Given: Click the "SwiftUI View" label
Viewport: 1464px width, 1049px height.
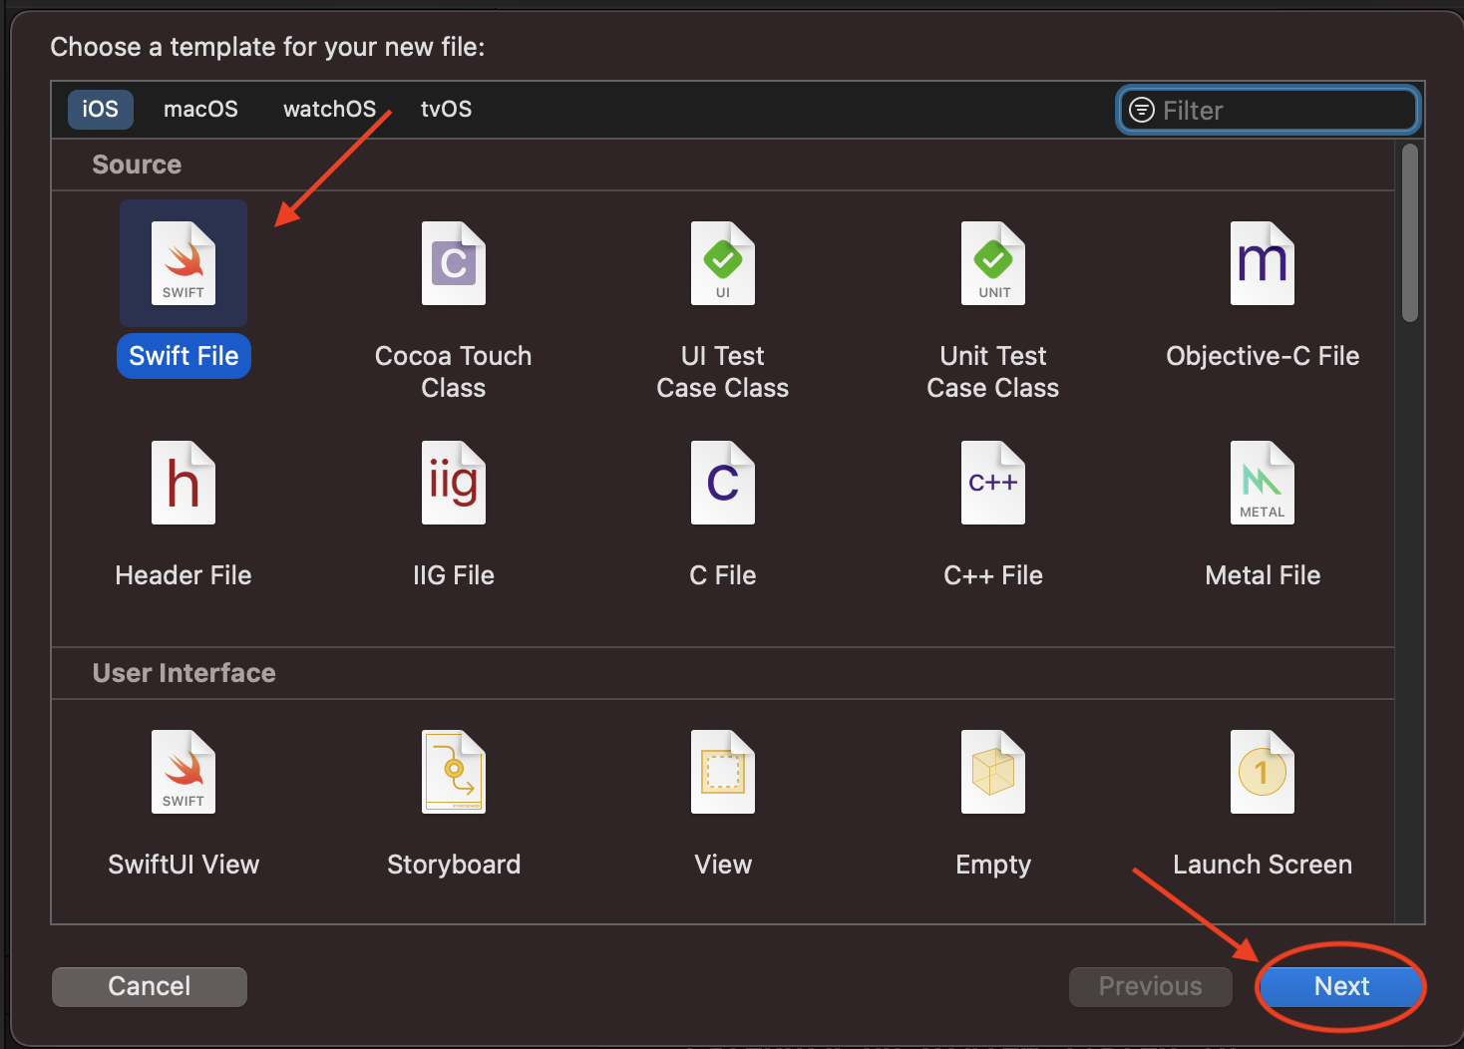Looking at the screenshot, I should click(x=183, y=865).
